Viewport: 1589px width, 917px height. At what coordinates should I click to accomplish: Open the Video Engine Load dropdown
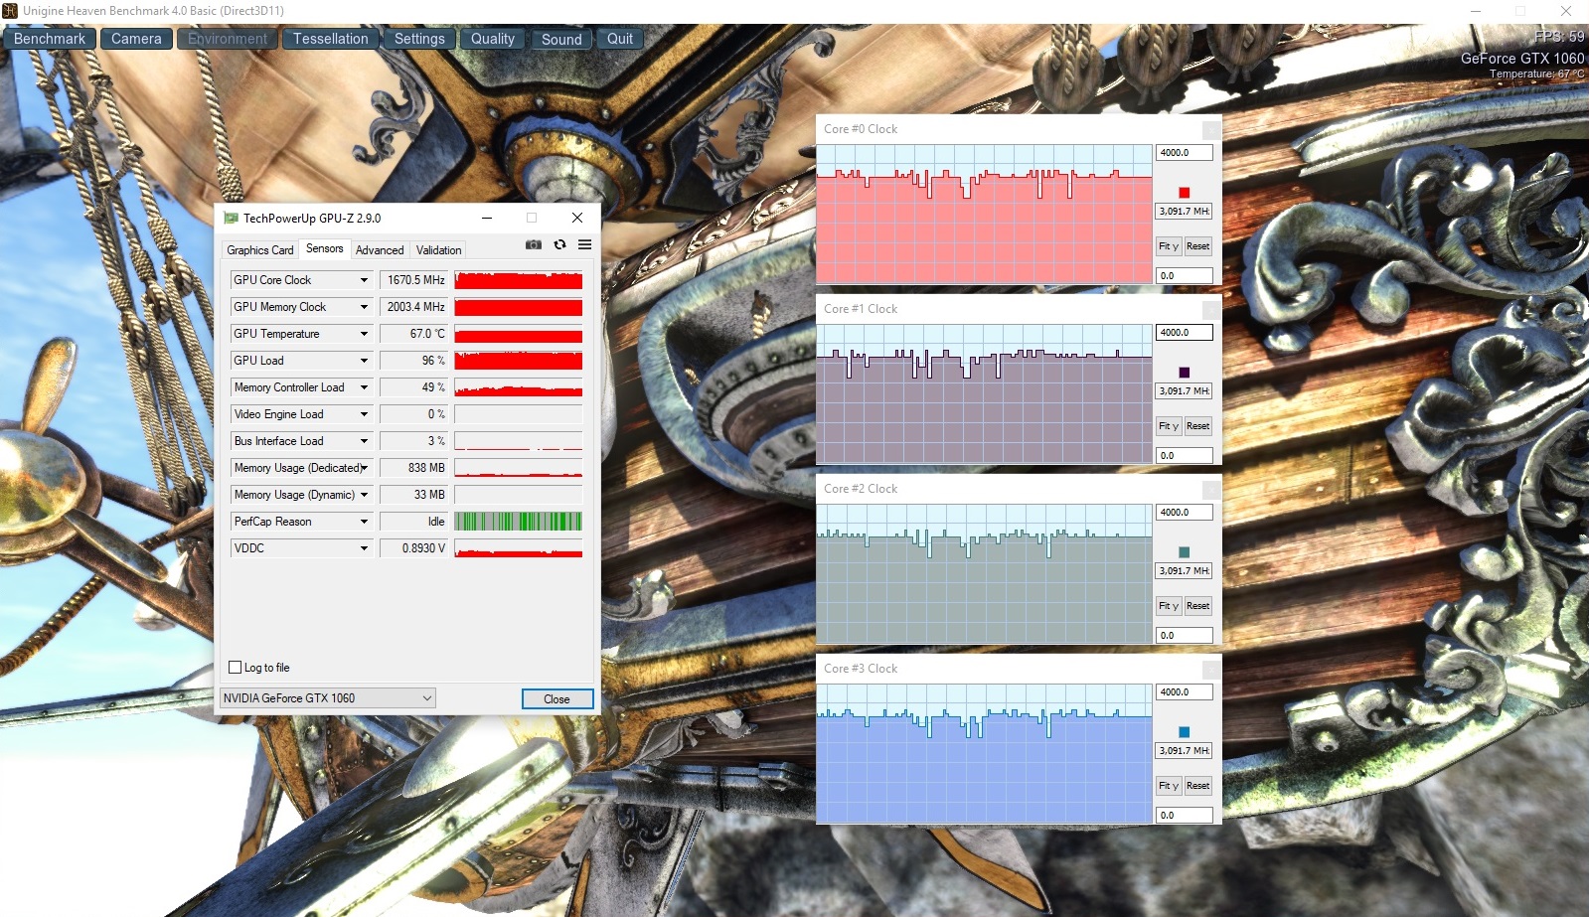coord(364,414)
